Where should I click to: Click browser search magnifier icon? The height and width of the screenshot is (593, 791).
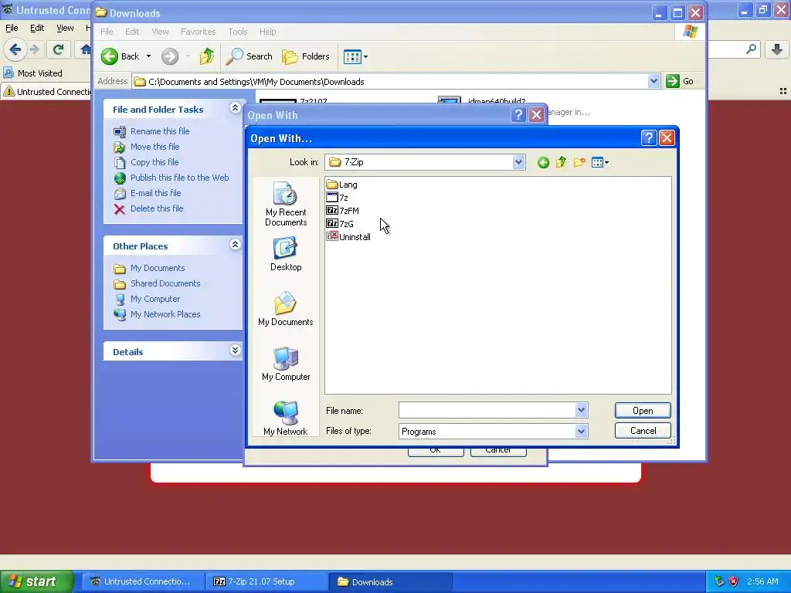coord(751,49)
